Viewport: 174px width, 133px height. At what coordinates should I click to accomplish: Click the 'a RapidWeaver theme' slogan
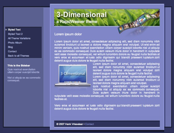point(77,22)
